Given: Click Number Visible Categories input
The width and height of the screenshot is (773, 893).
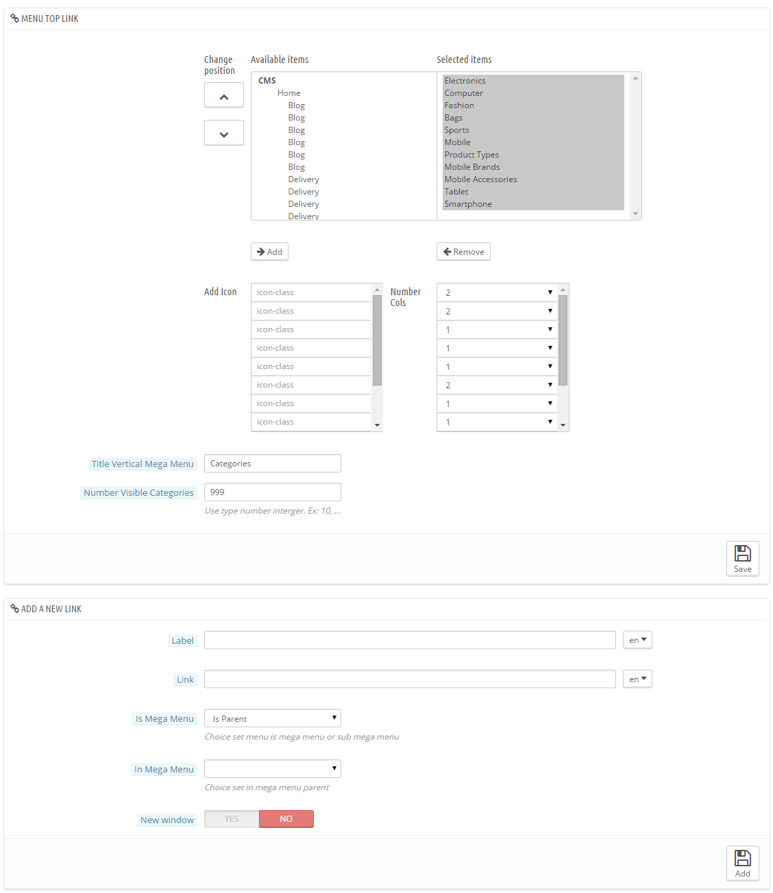Looking at the screenshot, I should pyautogui.click(x=273, y=492).
